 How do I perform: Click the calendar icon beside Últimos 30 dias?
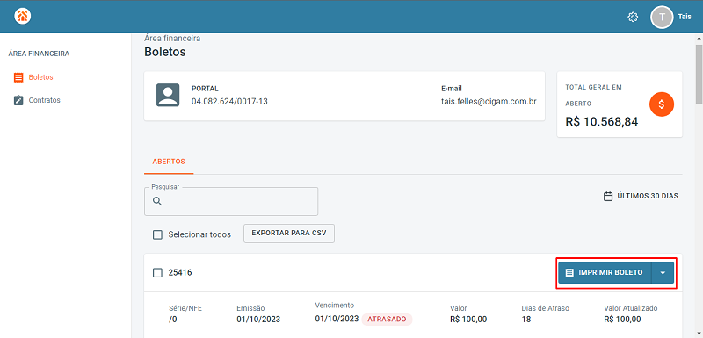[x=608, y=196]
